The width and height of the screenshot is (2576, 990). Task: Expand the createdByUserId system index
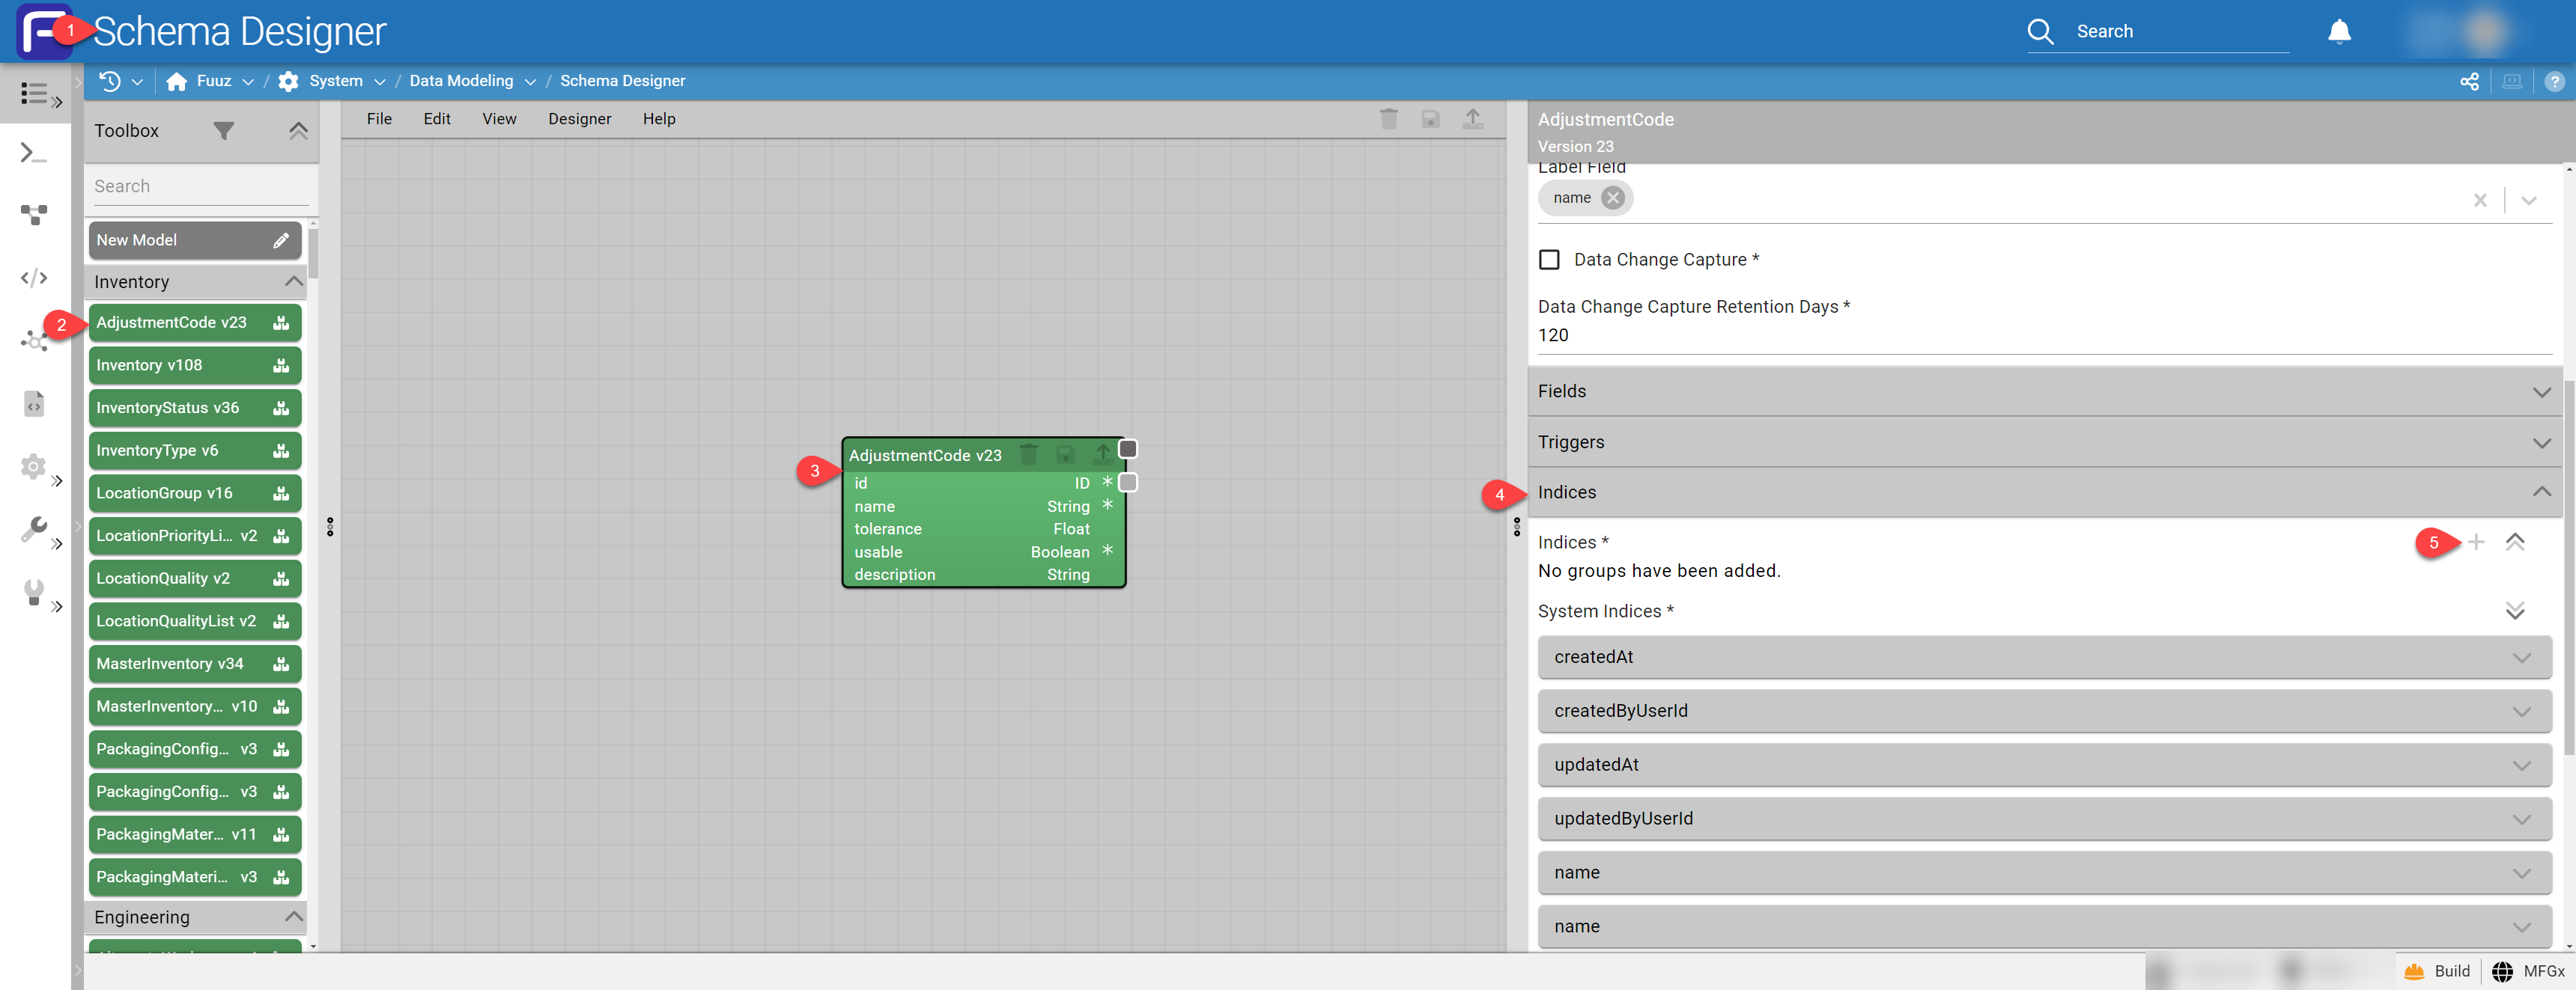point(2044,712)
